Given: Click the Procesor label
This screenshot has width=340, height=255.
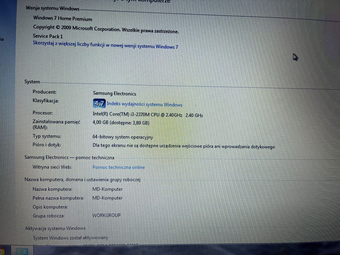Looking at the screenshot, I should point(43,113).
